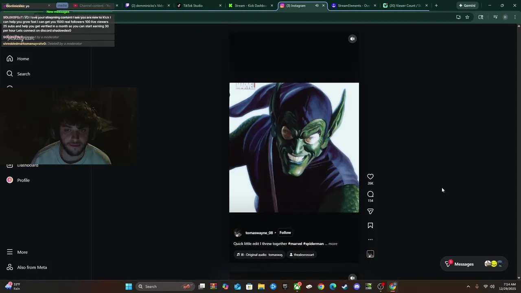Switch to the Viewer Count tab
Screen dimensions: 521x293
(x=406, y=6)
